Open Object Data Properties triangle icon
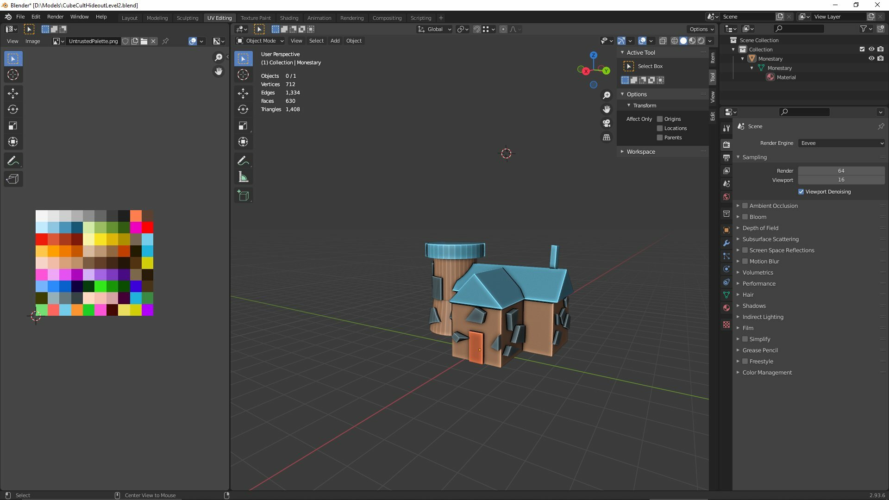889x500 pixels. coord(726,295)
